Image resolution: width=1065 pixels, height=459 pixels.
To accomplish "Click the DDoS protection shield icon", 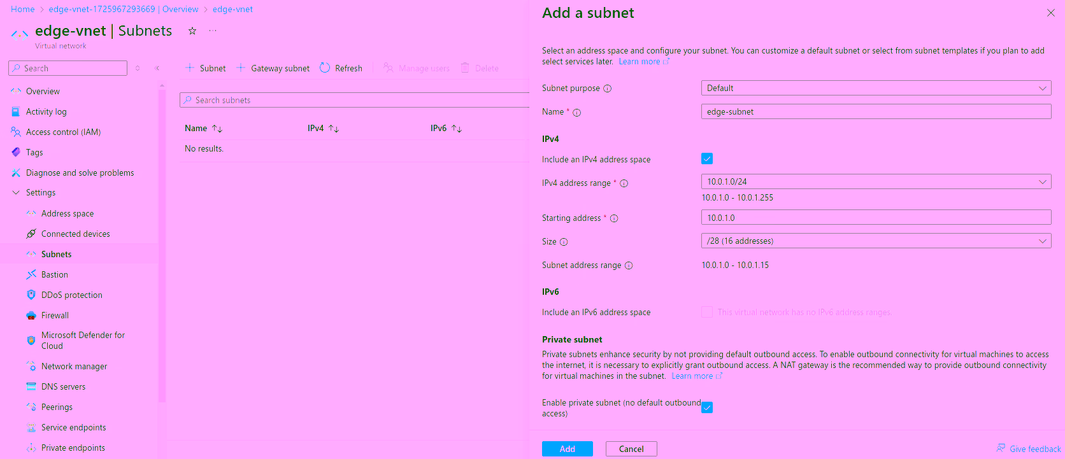I will (x=31, y=295).
